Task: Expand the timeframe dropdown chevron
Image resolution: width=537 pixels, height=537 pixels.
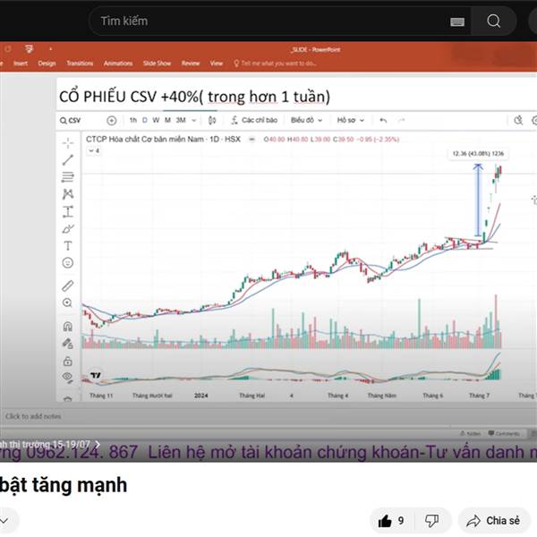Action: [194, 121]
